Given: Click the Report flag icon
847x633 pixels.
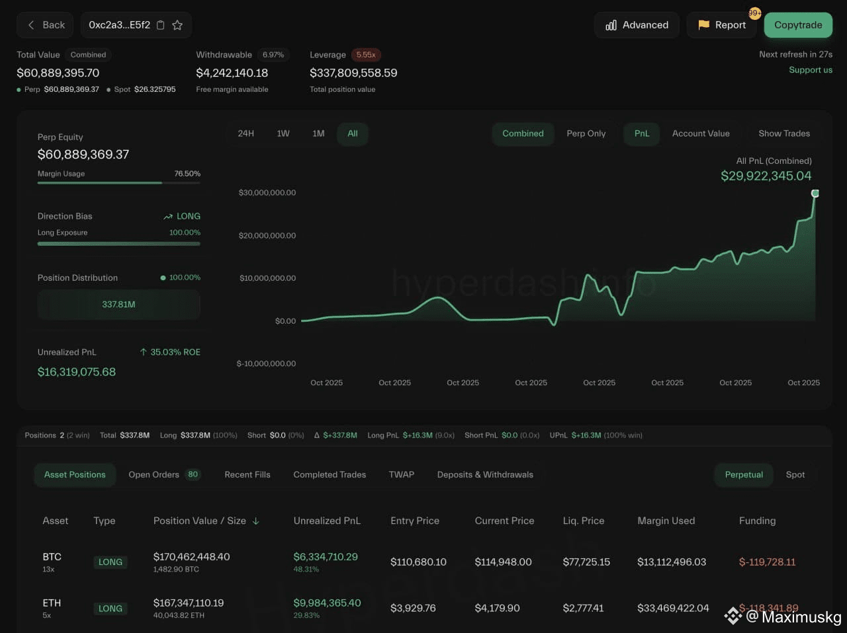Looking at the screenshot, I should (703, 25).
